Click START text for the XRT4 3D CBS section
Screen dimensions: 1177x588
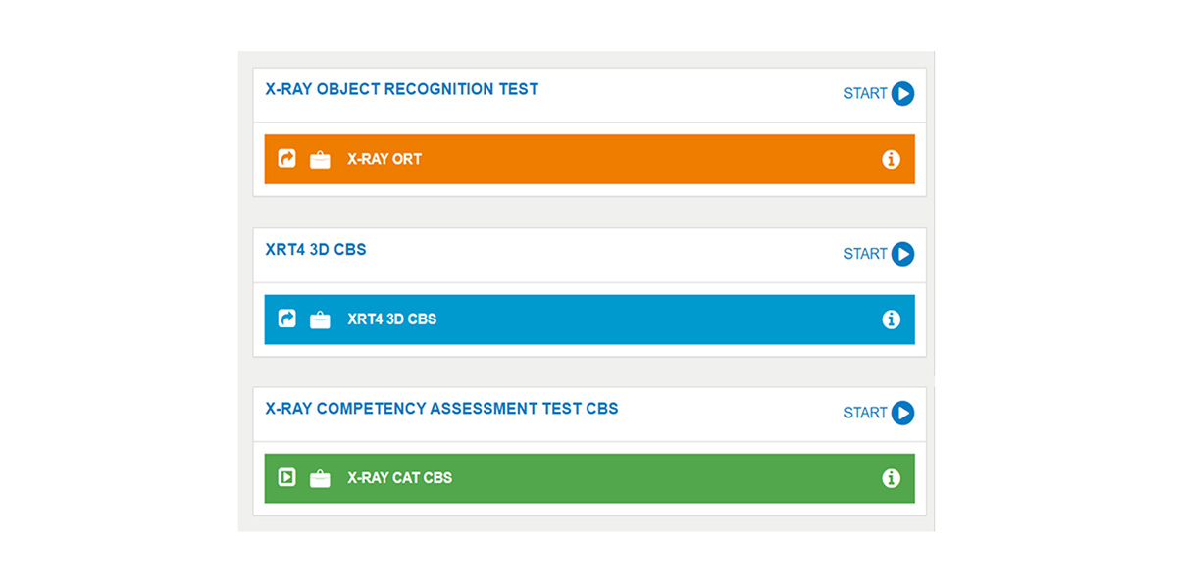point(865,254)
